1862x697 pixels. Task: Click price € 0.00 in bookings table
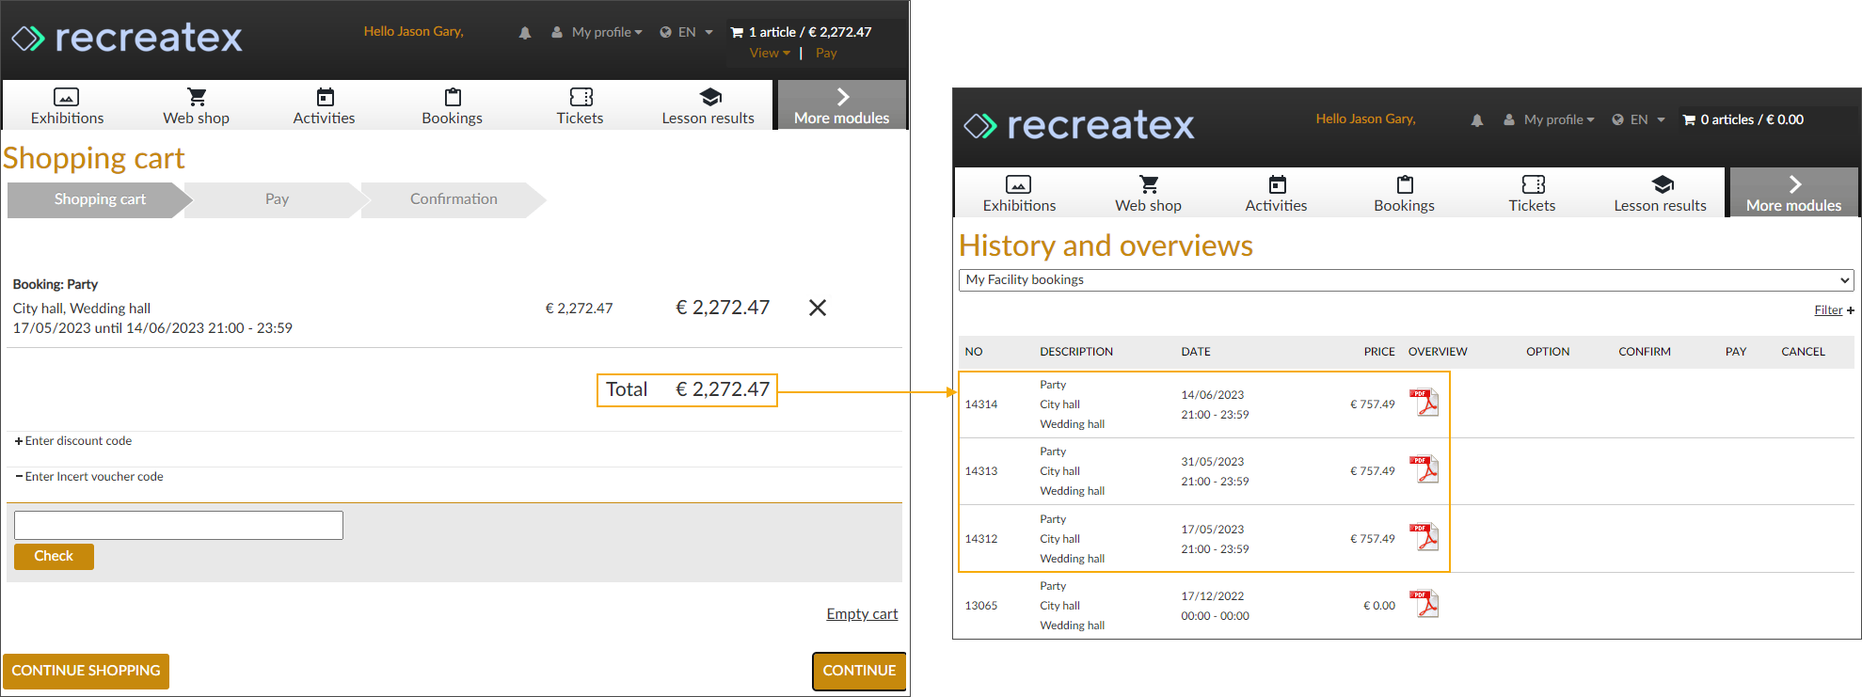point(1378,606)
